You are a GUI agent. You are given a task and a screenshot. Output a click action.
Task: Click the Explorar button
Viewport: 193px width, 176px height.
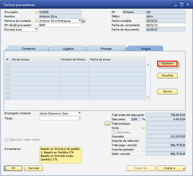coord(167,63)
